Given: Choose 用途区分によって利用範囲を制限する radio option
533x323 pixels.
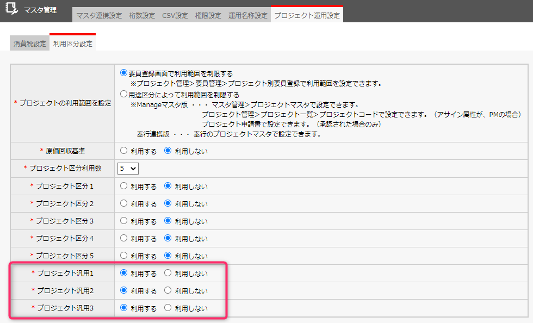Looking at the screenshot, I should coord(123,94).
